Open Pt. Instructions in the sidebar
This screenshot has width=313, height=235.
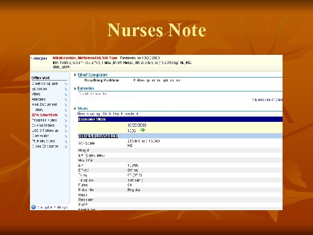[x=43, y=141]
